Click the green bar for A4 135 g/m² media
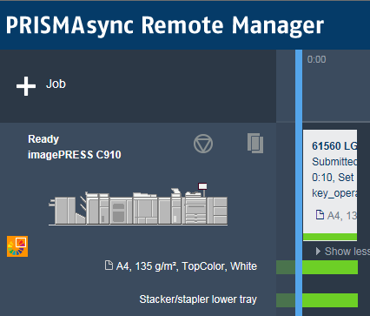This screenshot has height=316, width=370. (330, 267)
